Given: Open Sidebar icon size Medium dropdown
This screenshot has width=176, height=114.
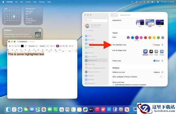Looking at the screenshot, I should (158, 72).
